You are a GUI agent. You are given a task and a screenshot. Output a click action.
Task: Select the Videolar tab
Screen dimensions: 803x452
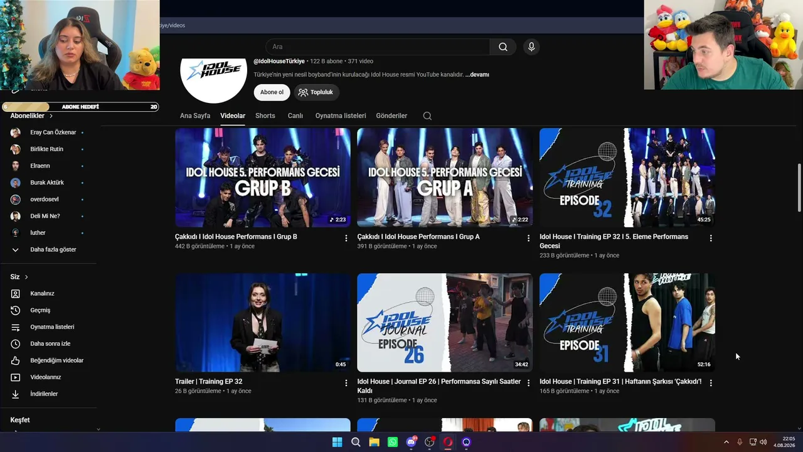[233, 116]
